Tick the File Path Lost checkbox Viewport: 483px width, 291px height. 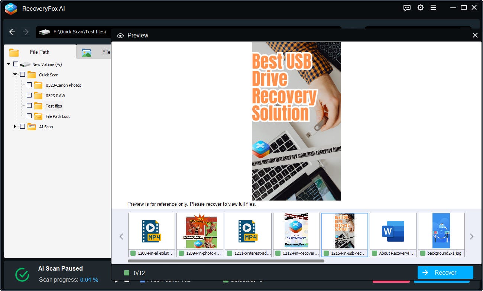pyautogui.click(x=29, y=116)
